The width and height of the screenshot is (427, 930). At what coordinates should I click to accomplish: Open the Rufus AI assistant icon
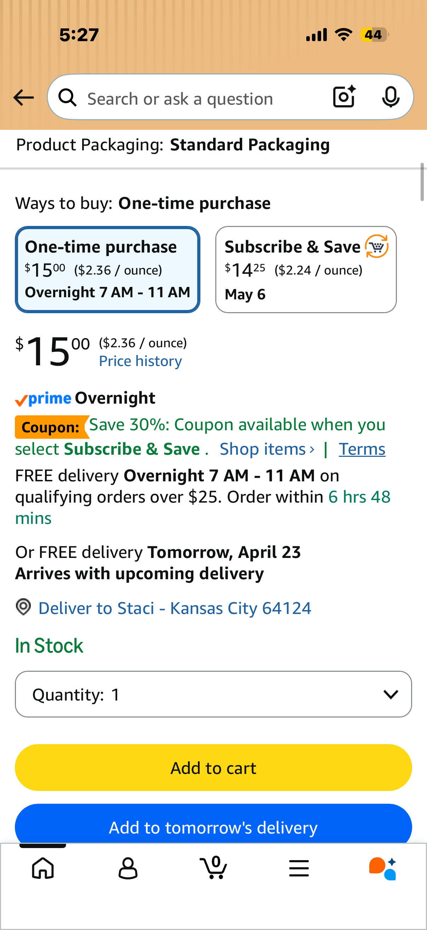383,868
